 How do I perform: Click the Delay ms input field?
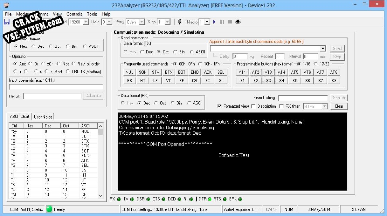[240, 57]
